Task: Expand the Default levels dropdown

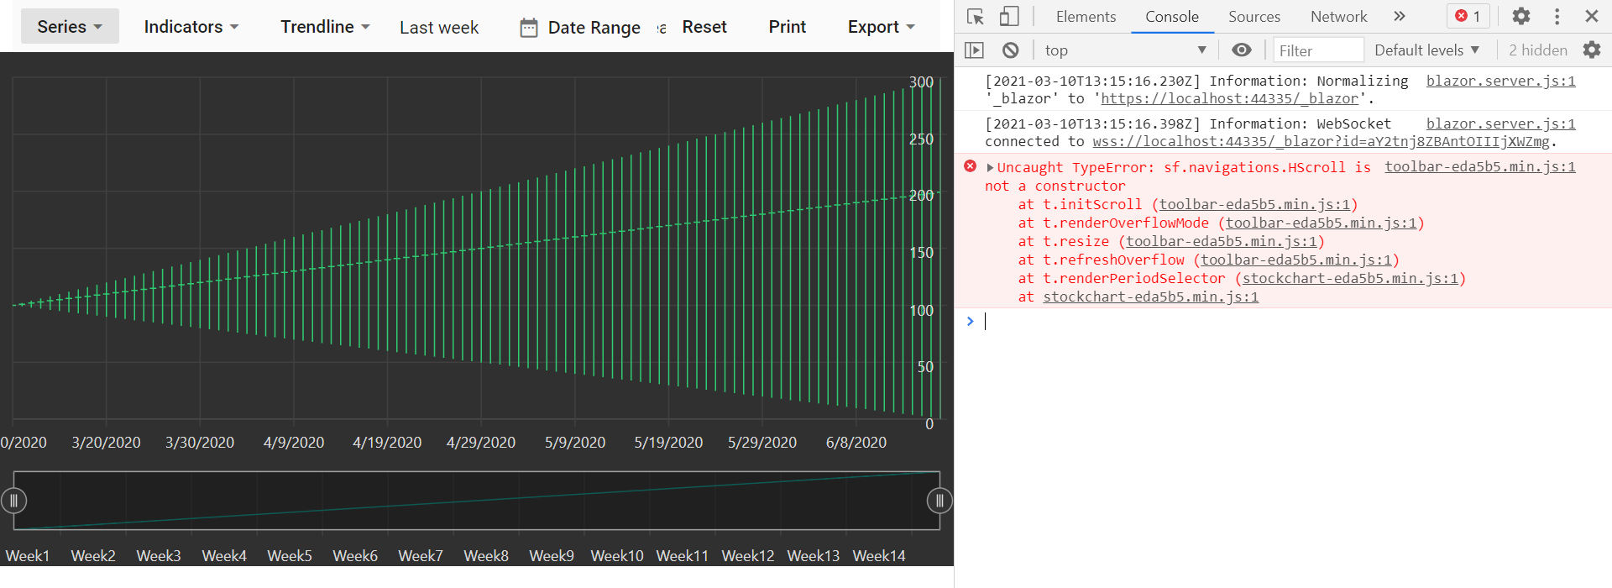Action: click(x=1426, y=50)
